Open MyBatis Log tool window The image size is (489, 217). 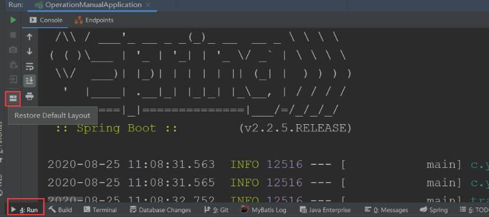pos(263,210)
